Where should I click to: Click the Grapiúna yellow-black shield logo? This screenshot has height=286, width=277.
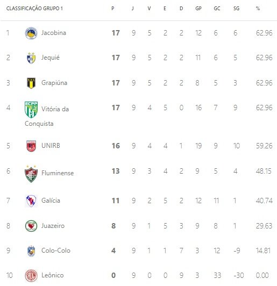pos(31,83)
